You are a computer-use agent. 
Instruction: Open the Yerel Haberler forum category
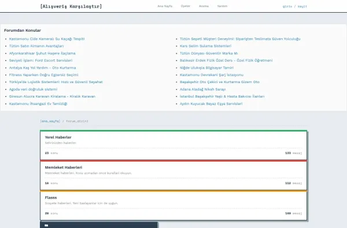(x=58, y=137)
